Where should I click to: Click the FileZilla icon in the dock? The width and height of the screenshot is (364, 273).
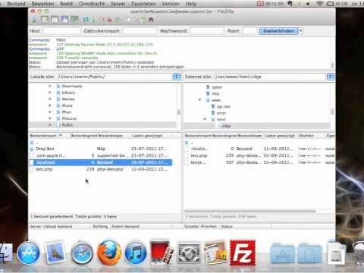[243, 253]
